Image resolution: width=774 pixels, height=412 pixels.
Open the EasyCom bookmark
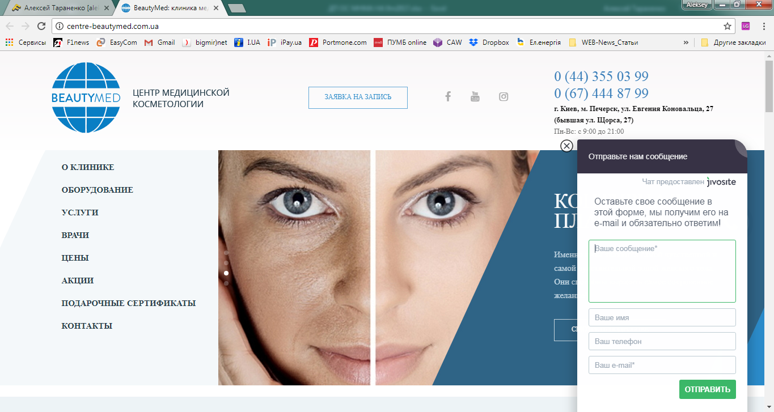tap(117, 43)
